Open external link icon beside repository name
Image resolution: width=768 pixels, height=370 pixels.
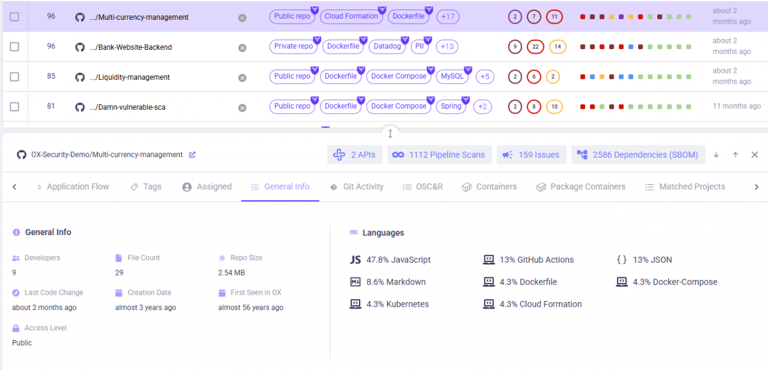click(x=193, y=155)
